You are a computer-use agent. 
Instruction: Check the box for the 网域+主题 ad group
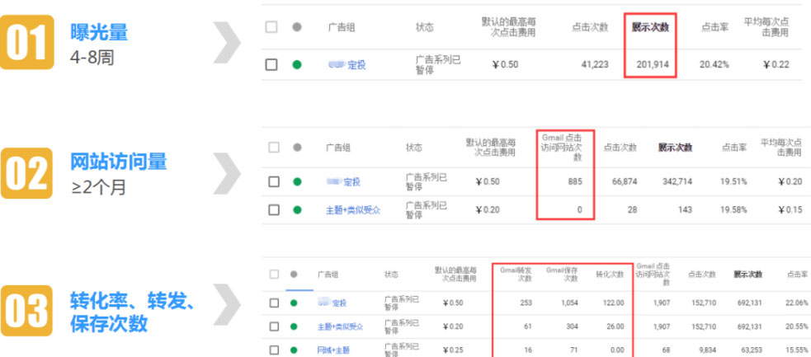(275, 350)
